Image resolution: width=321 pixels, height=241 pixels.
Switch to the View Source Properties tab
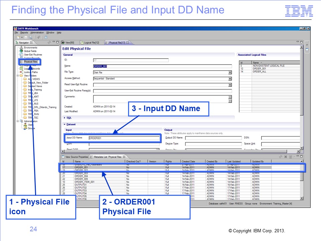(x=75, y=157)
